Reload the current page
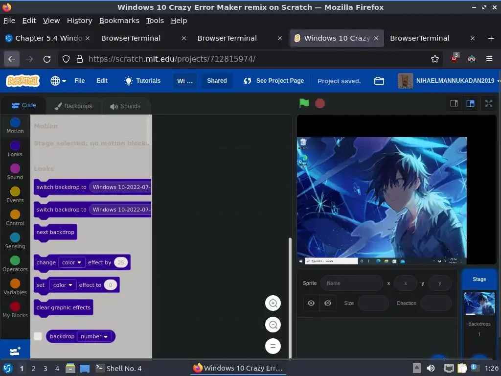 [47, 59]
